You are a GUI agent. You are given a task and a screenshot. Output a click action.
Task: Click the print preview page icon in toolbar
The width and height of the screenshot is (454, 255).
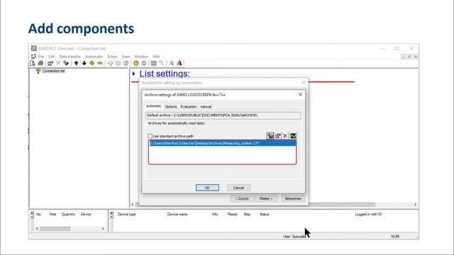coord(33,63)
